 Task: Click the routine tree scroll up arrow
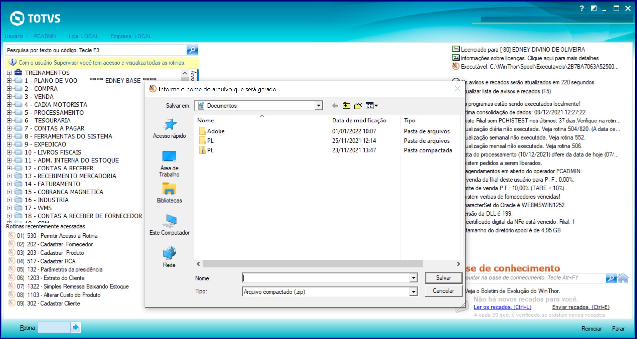point(185,73)
